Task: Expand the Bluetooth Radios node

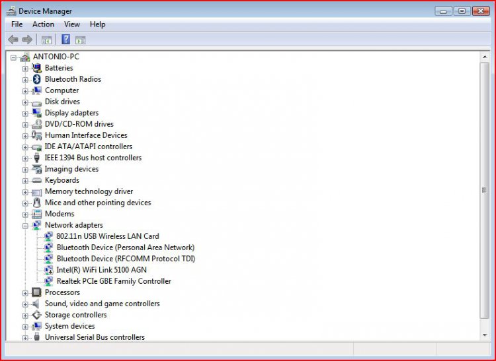Action: click(x=25, y=80)
